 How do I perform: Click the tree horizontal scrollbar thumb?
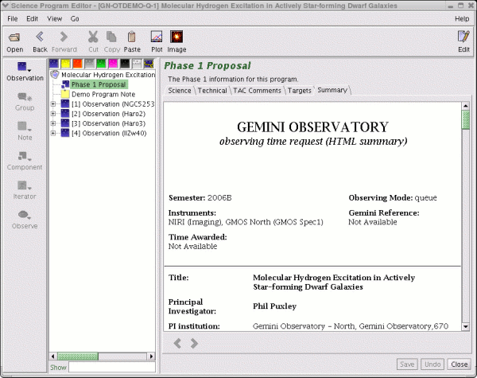pos(78,356)
